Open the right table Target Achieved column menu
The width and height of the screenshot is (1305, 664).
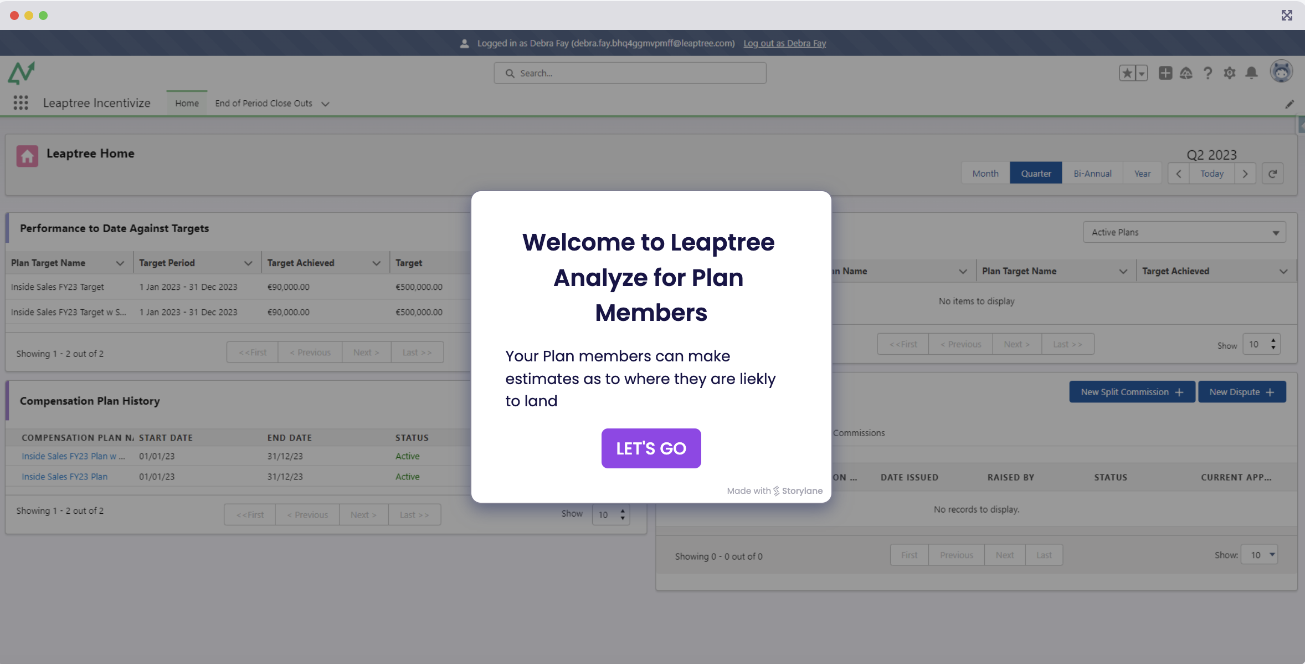(1283, 272)
